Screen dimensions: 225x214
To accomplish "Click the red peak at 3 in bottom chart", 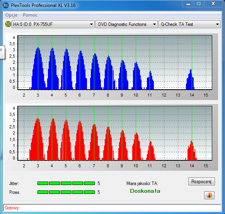I will pyautogui.click(x=37, y=139).
